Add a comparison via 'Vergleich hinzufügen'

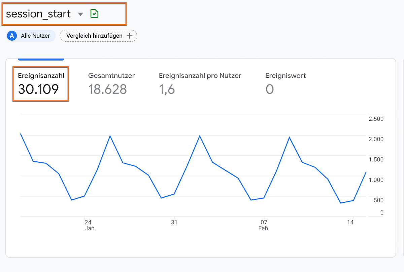pos(98,36)
